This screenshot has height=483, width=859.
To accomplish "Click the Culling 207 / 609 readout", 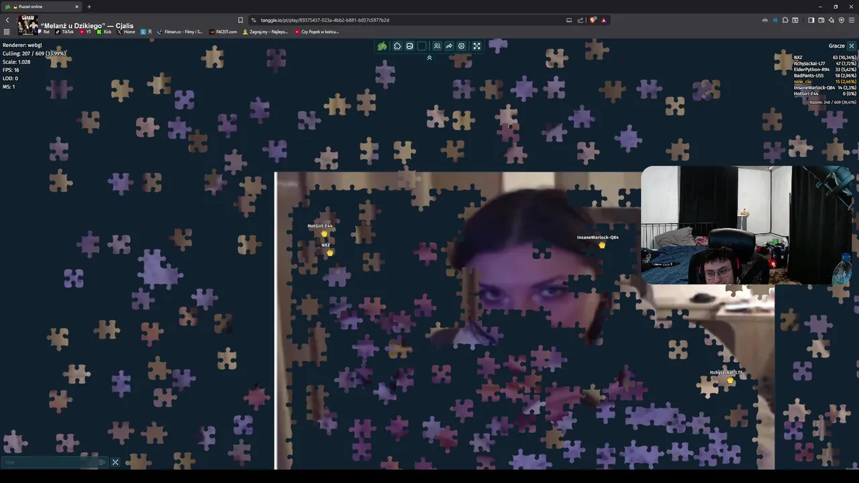I will pyautogui.click(x=34, y=54).
